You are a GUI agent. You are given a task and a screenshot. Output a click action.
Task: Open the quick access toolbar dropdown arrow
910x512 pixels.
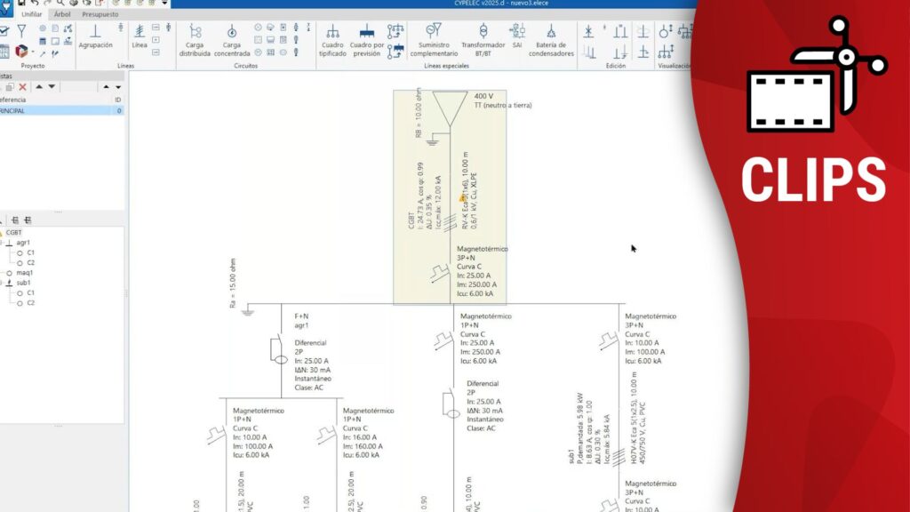click(164, 4)
